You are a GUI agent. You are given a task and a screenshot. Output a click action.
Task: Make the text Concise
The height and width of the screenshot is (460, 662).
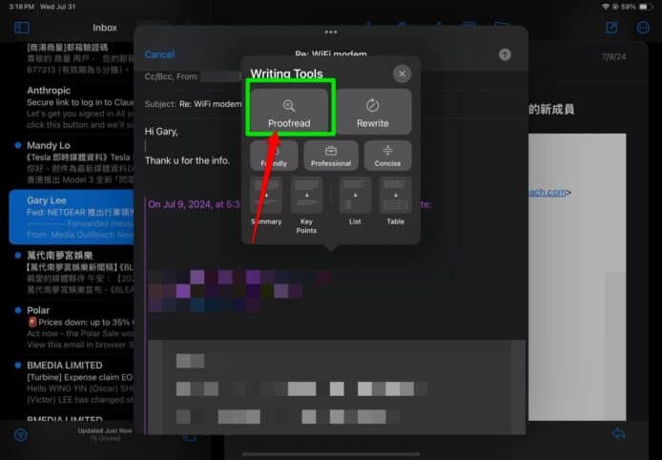(x=388, y=156)
